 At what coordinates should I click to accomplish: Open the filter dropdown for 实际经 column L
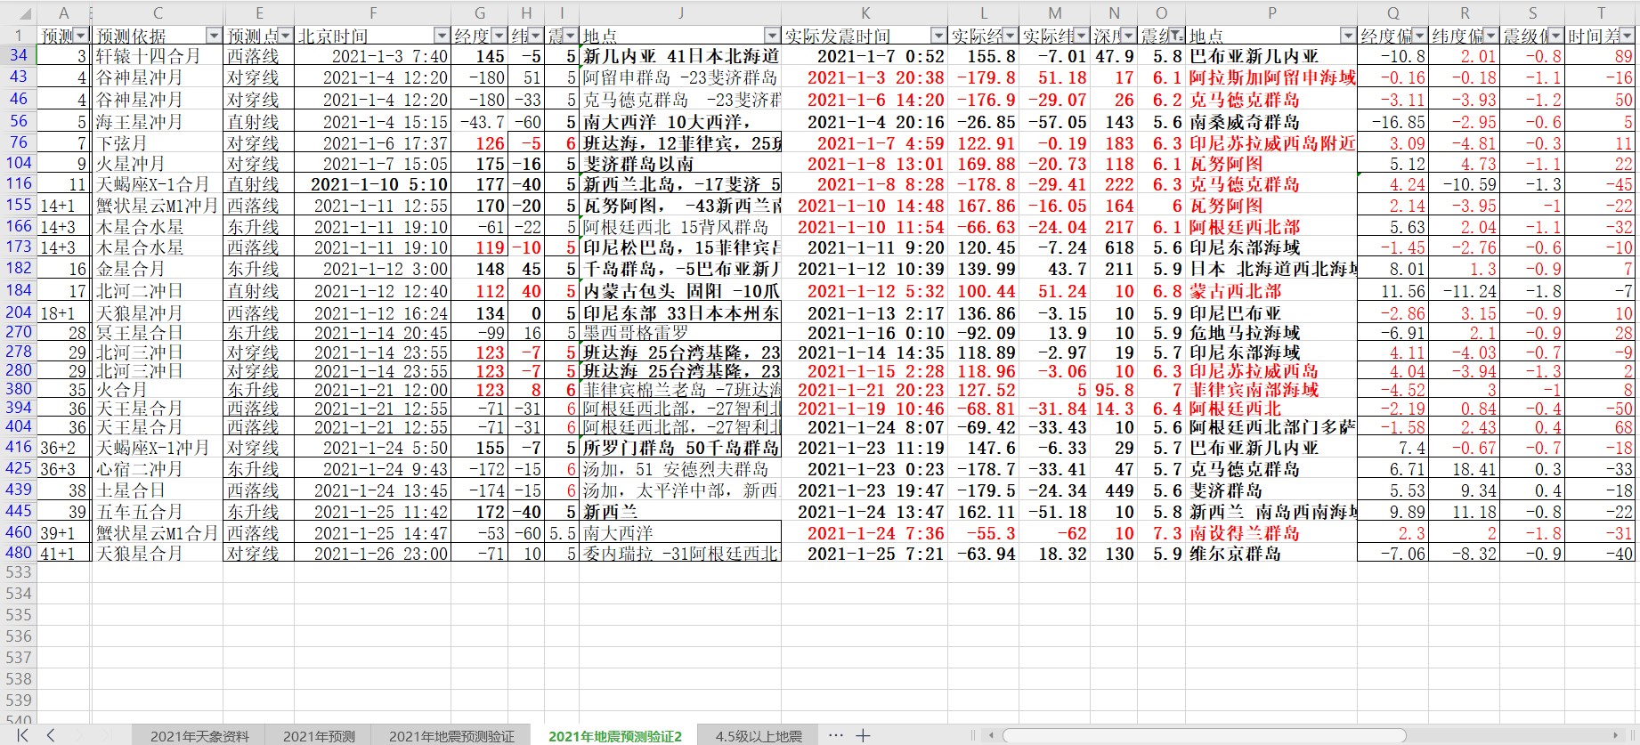(x=1010, y=36)
